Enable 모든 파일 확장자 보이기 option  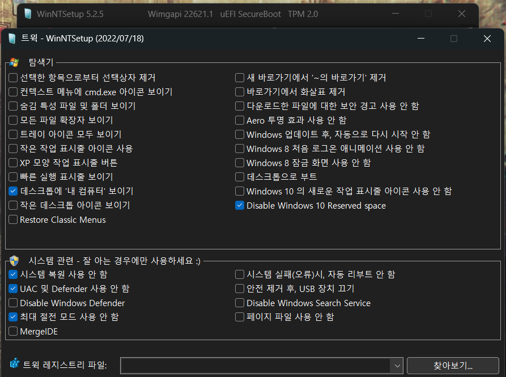pos(13,120)
